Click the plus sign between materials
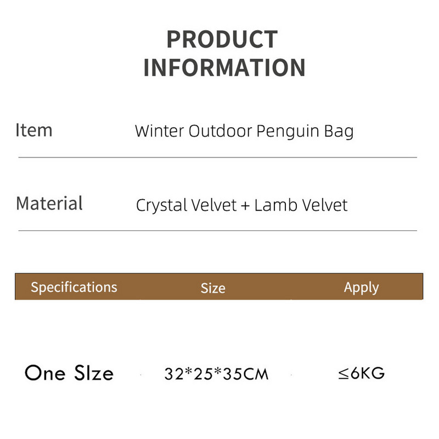This screenshot has width=439, height=439. [245, 206]
